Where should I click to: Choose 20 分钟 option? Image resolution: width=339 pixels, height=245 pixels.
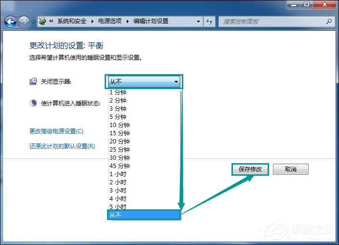point(144,142)
